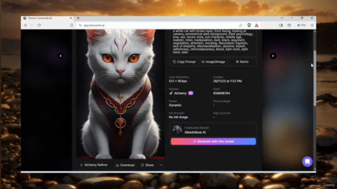Click Generate with this model
The image size is (337, 189).
(213, 141)
